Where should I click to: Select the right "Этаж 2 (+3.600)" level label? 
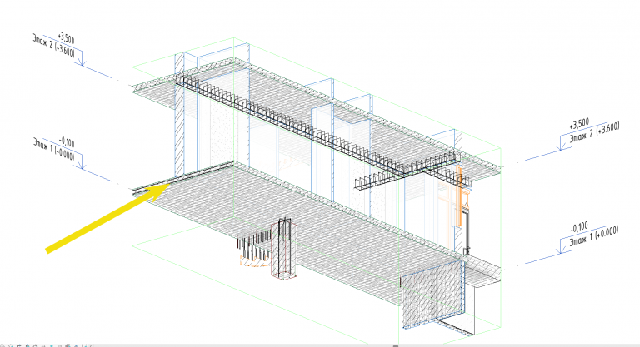click(x=595, y=131)
